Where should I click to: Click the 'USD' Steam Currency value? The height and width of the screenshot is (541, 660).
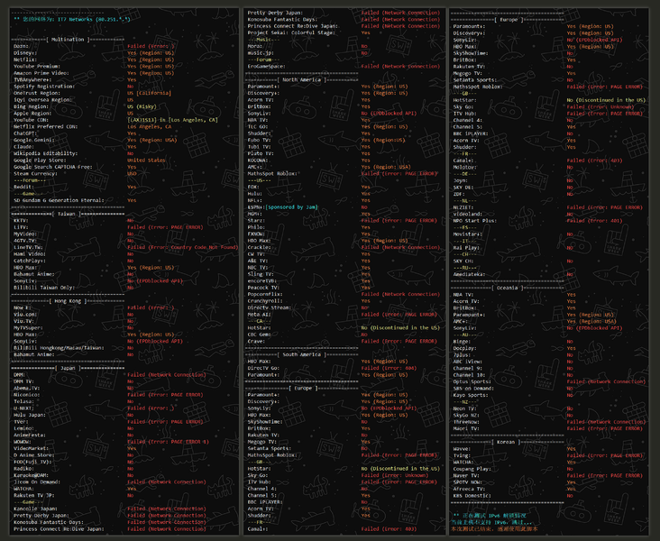pos(132,174)
